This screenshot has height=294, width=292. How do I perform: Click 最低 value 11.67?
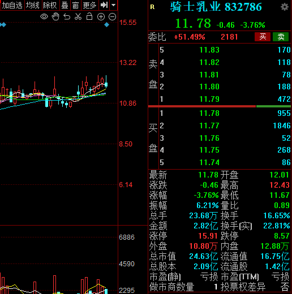(280, 195)
